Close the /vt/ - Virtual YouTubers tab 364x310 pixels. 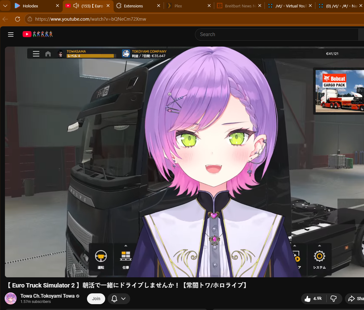coord(310,6)
